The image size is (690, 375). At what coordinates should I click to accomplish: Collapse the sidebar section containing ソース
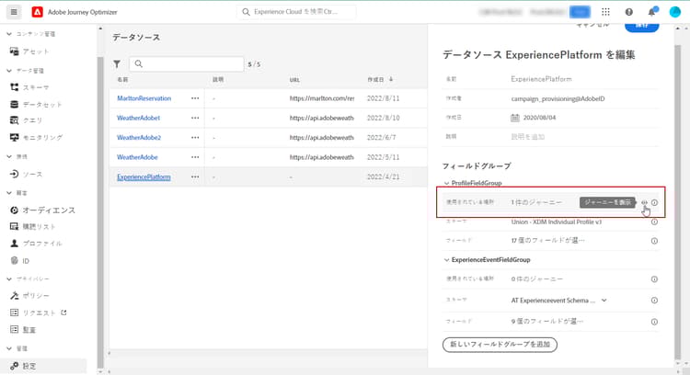(9, 156)
